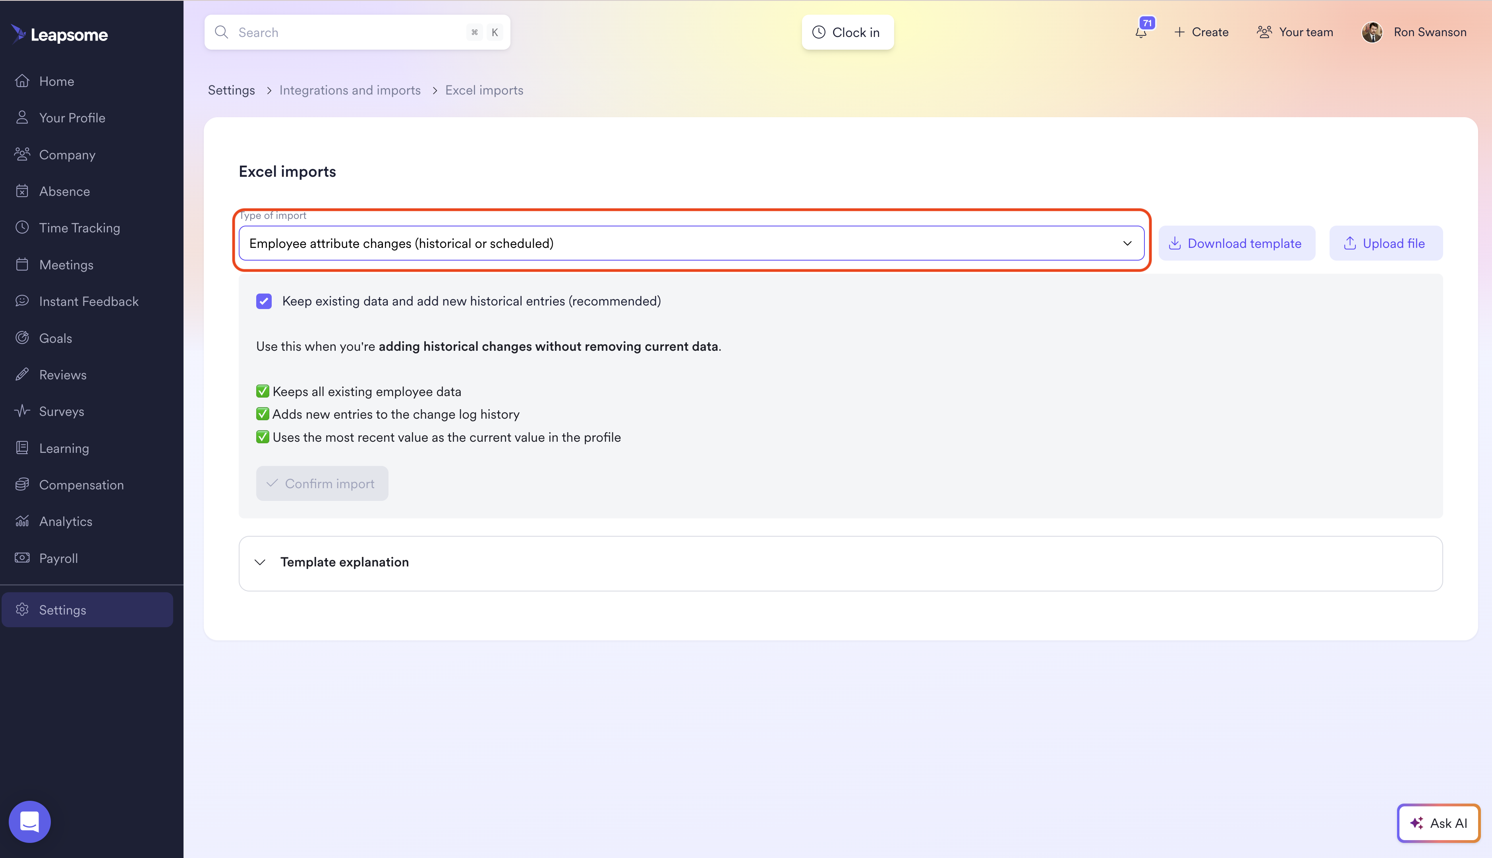Uncheck Keep existing data checkbox

[264, 301]
